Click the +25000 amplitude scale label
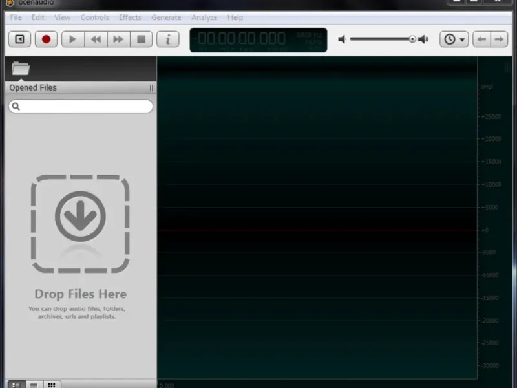 491,117
